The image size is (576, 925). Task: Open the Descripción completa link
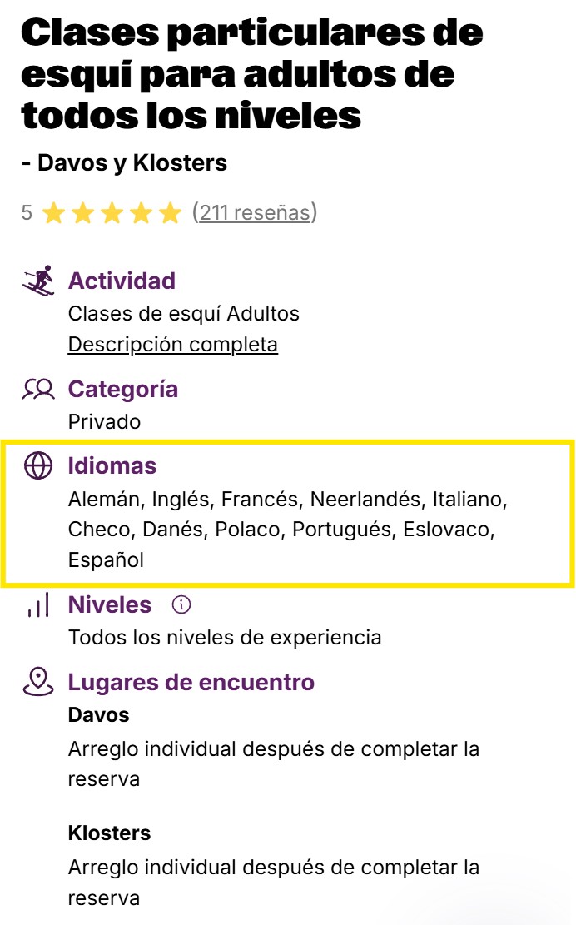coord(173,344)
